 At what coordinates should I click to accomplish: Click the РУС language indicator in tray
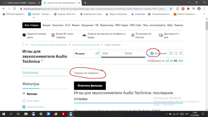tap(187, 114)
